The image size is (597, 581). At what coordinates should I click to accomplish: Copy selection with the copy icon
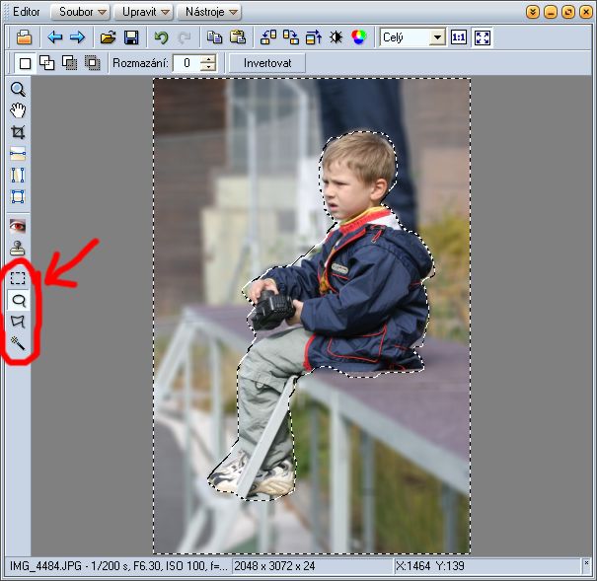point(215,37)
